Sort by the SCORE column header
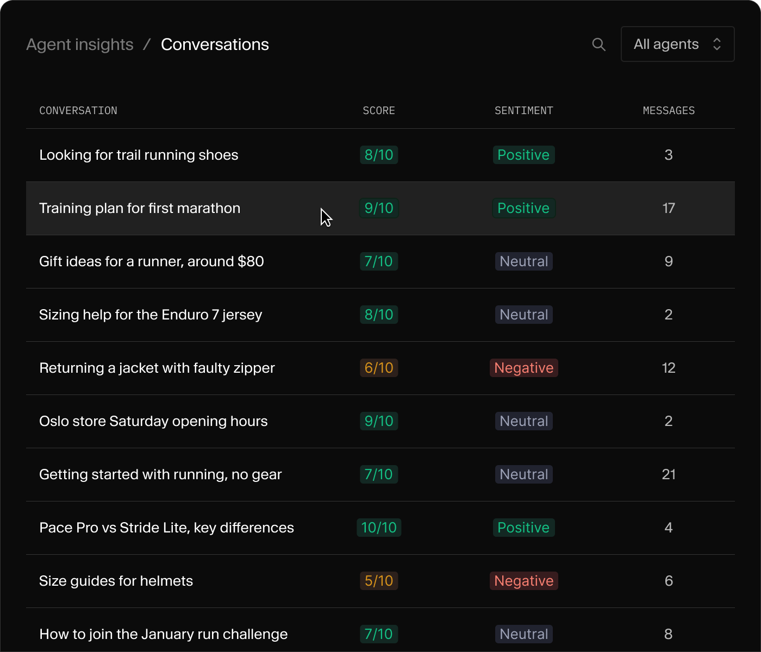 pyautogui.click(x=379, y=110)
